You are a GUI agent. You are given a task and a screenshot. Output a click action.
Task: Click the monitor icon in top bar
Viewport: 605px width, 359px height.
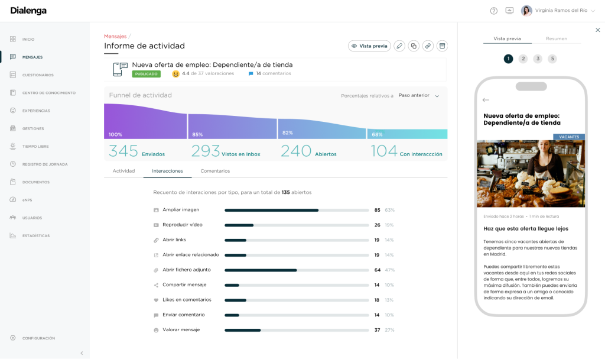pos(509,11)
